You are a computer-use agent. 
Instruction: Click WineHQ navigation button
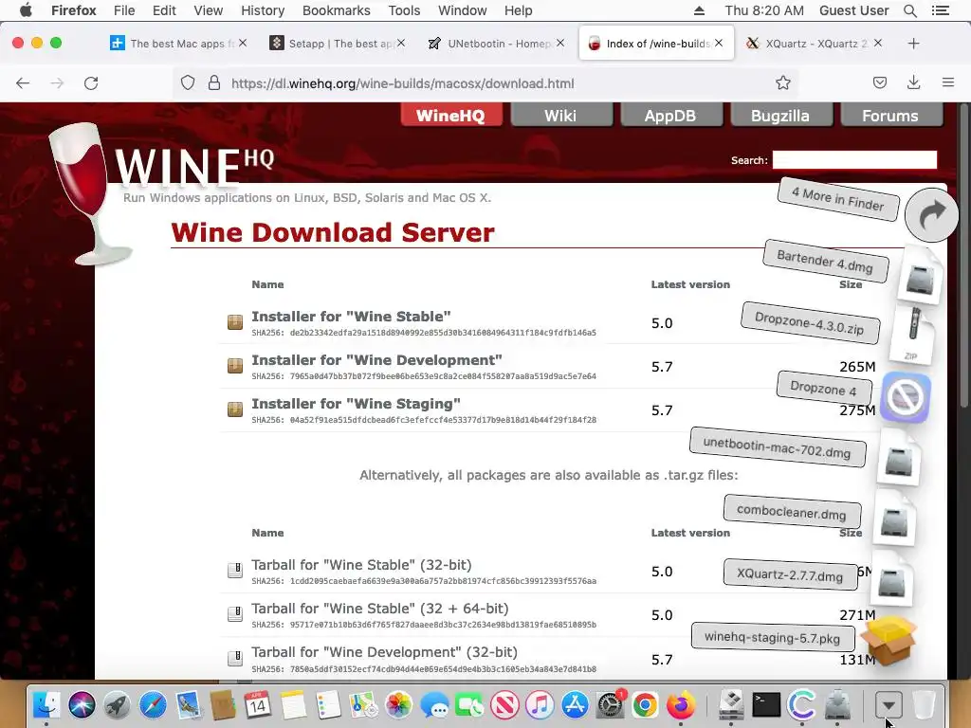[x=450, y=116]
